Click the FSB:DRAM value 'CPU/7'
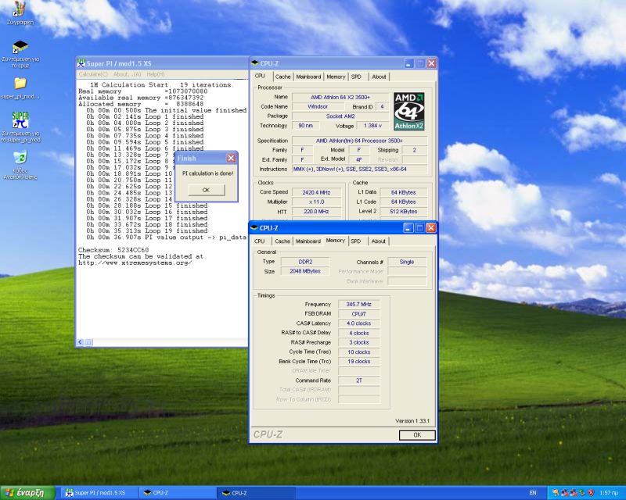 359,314
